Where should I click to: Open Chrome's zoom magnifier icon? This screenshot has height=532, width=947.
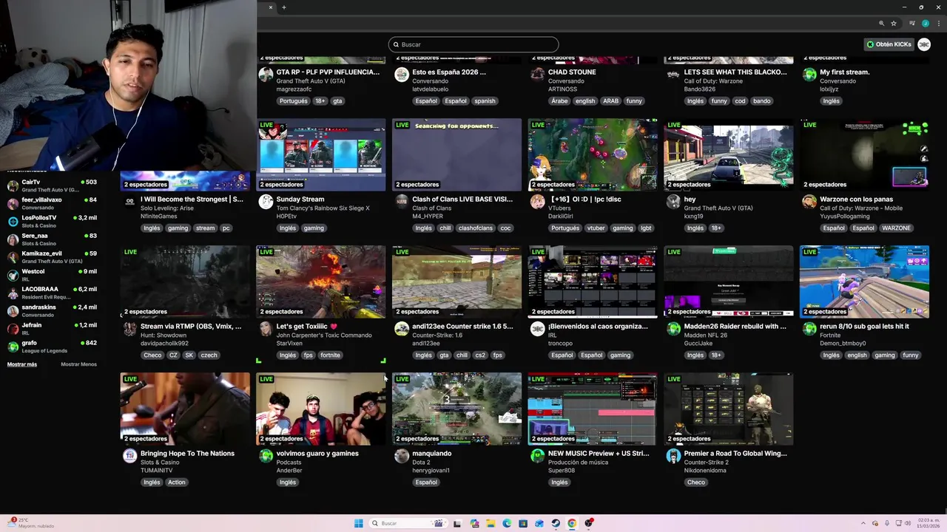881,24
